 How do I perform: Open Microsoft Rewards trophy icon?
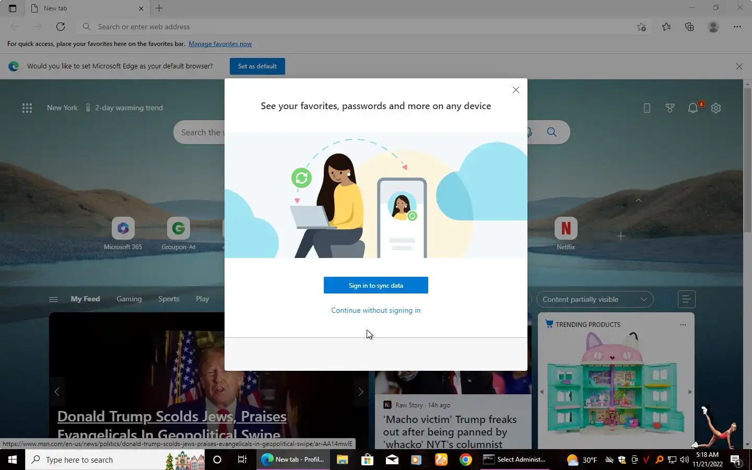[670, 108]
